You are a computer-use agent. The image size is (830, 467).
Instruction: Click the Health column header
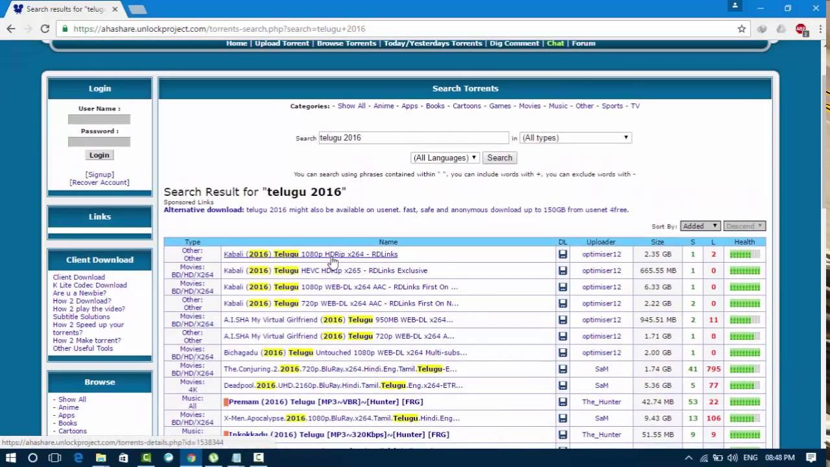[x=744, y=242]
